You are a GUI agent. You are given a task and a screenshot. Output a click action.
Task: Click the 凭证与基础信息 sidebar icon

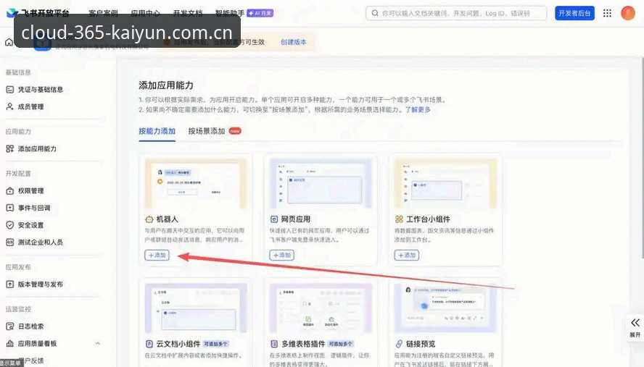(x=10, y=89)
